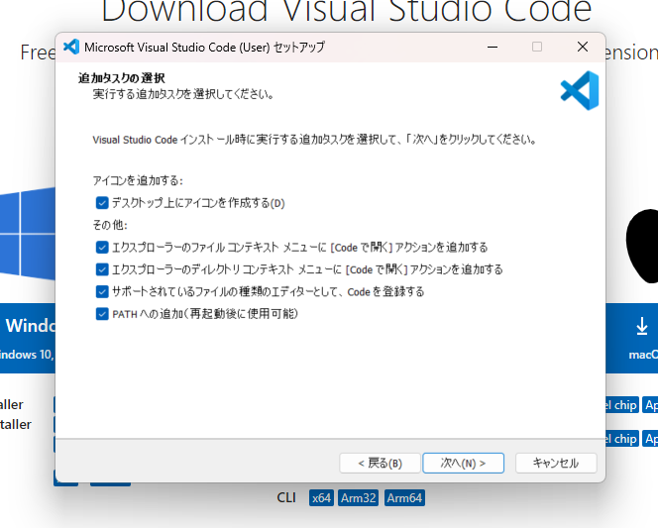Viewport: 658px width, 528px height.
Task: Click the Arm64 CLI download badge
Action: tap(404, 498)
